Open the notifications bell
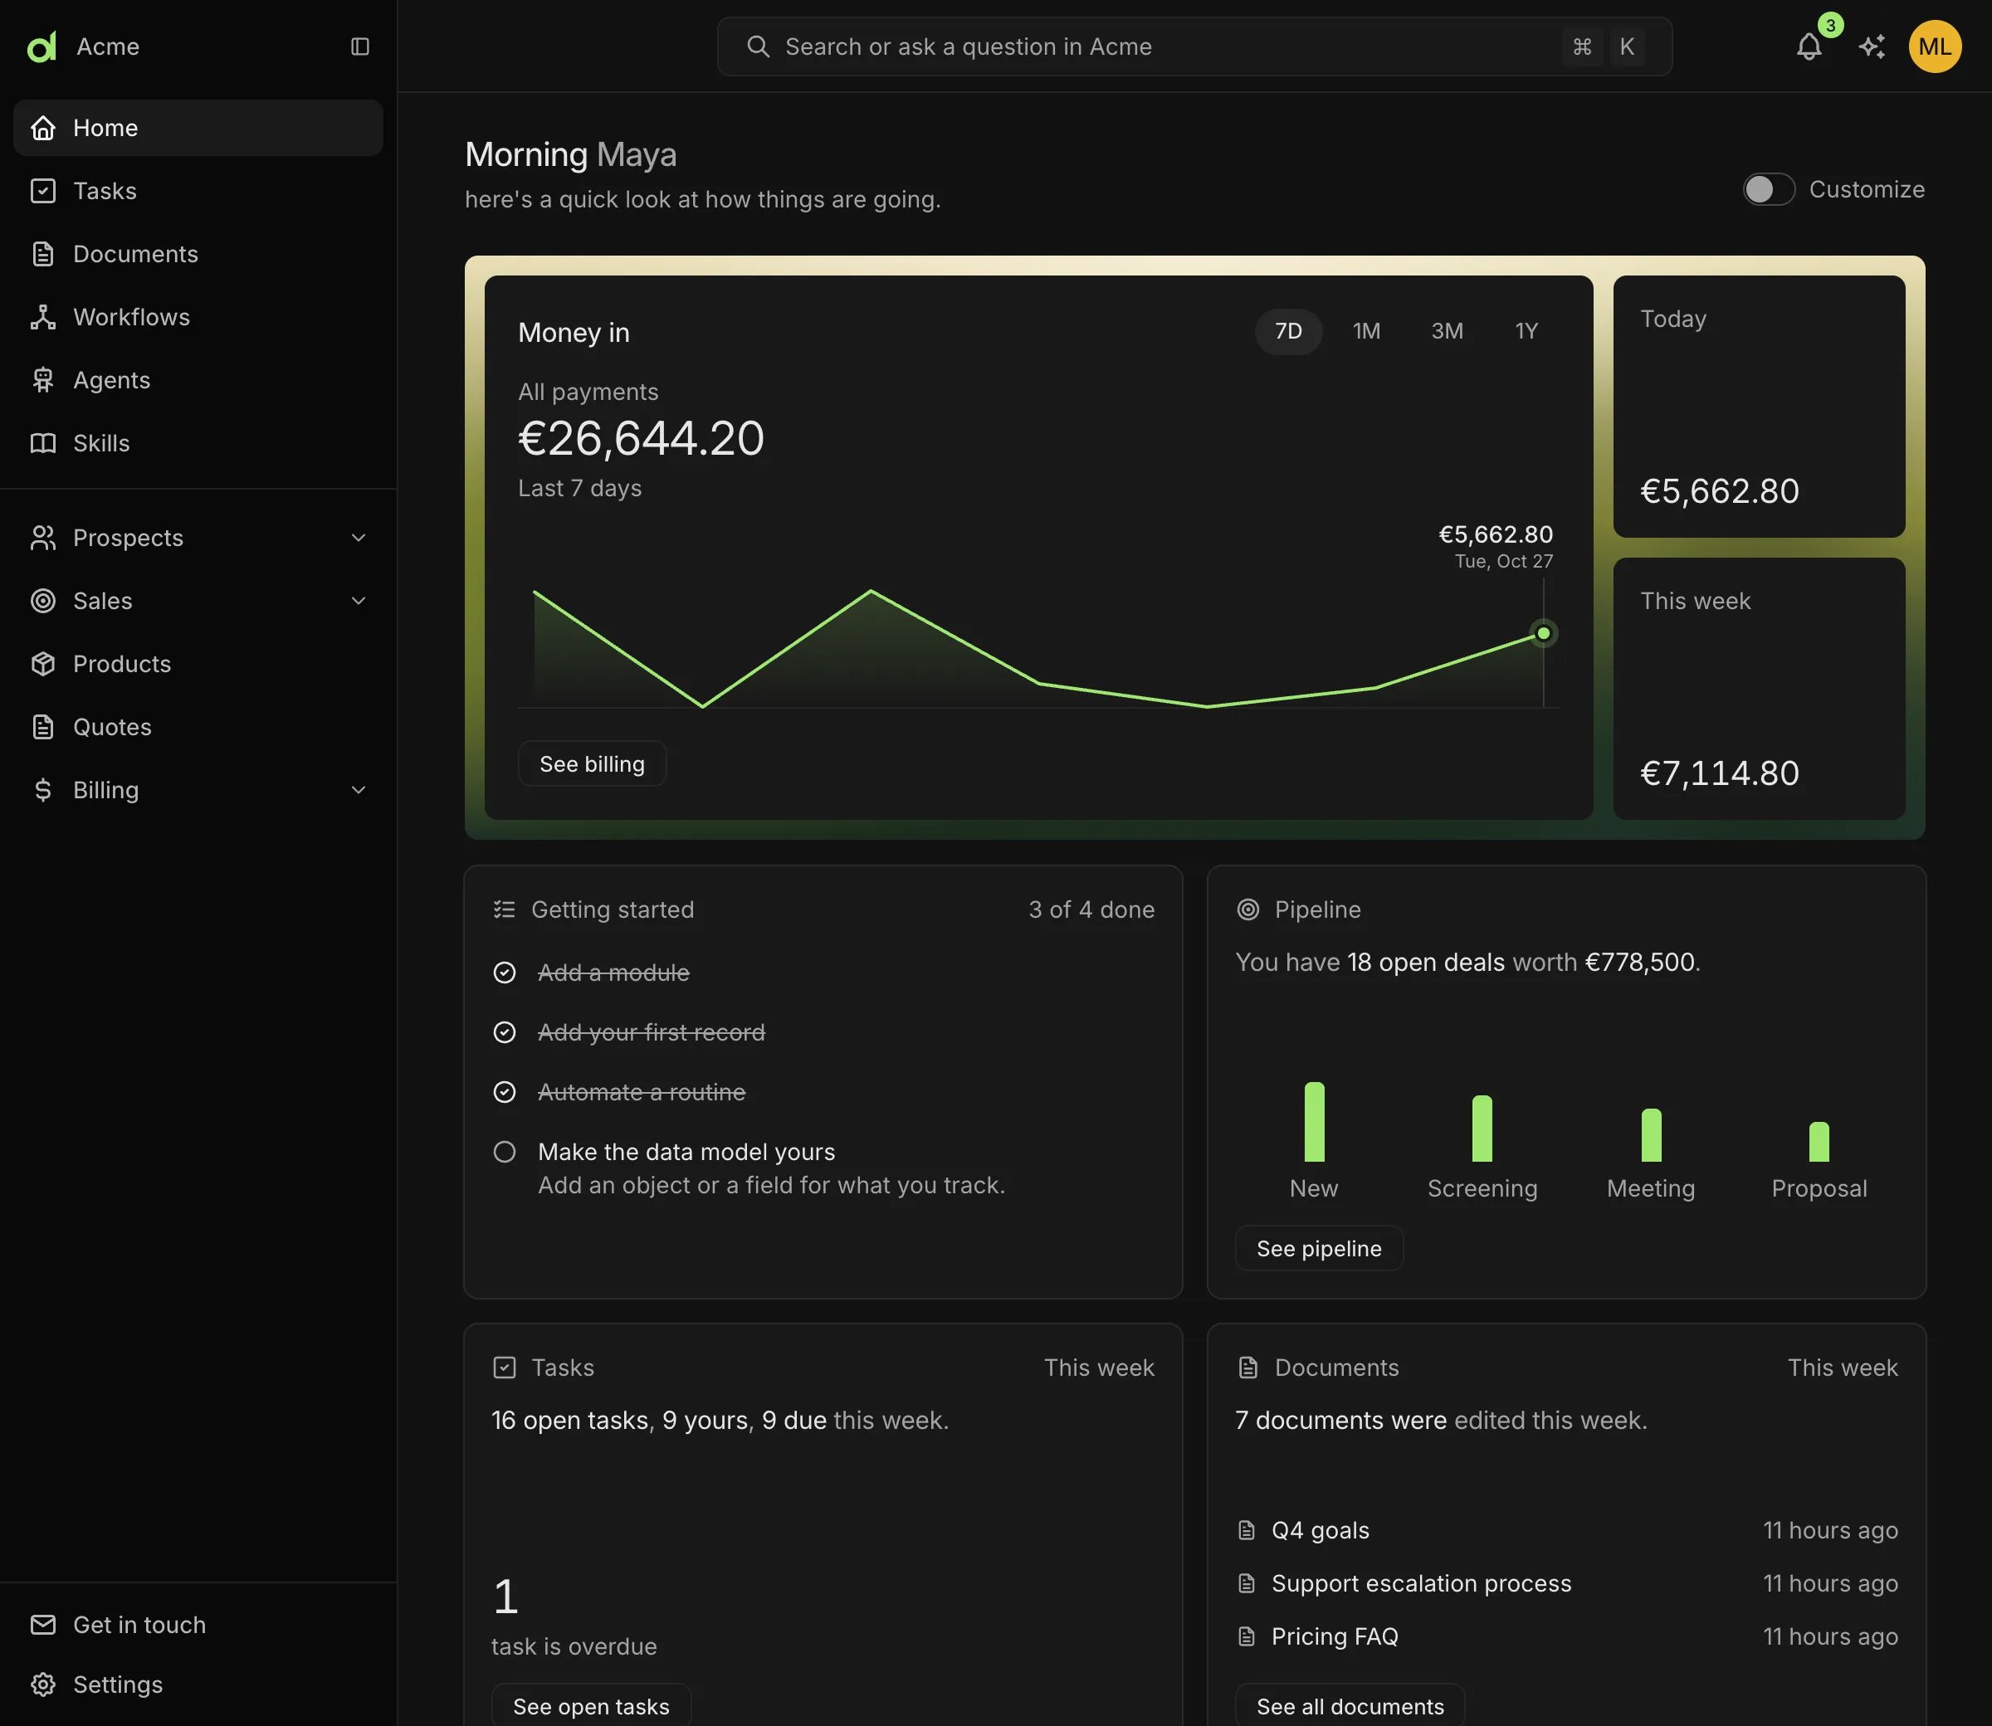Viewport: 1992px width, 1726px height. 1809,46
